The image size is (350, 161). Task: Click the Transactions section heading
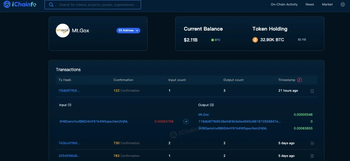tap(68, 69)
